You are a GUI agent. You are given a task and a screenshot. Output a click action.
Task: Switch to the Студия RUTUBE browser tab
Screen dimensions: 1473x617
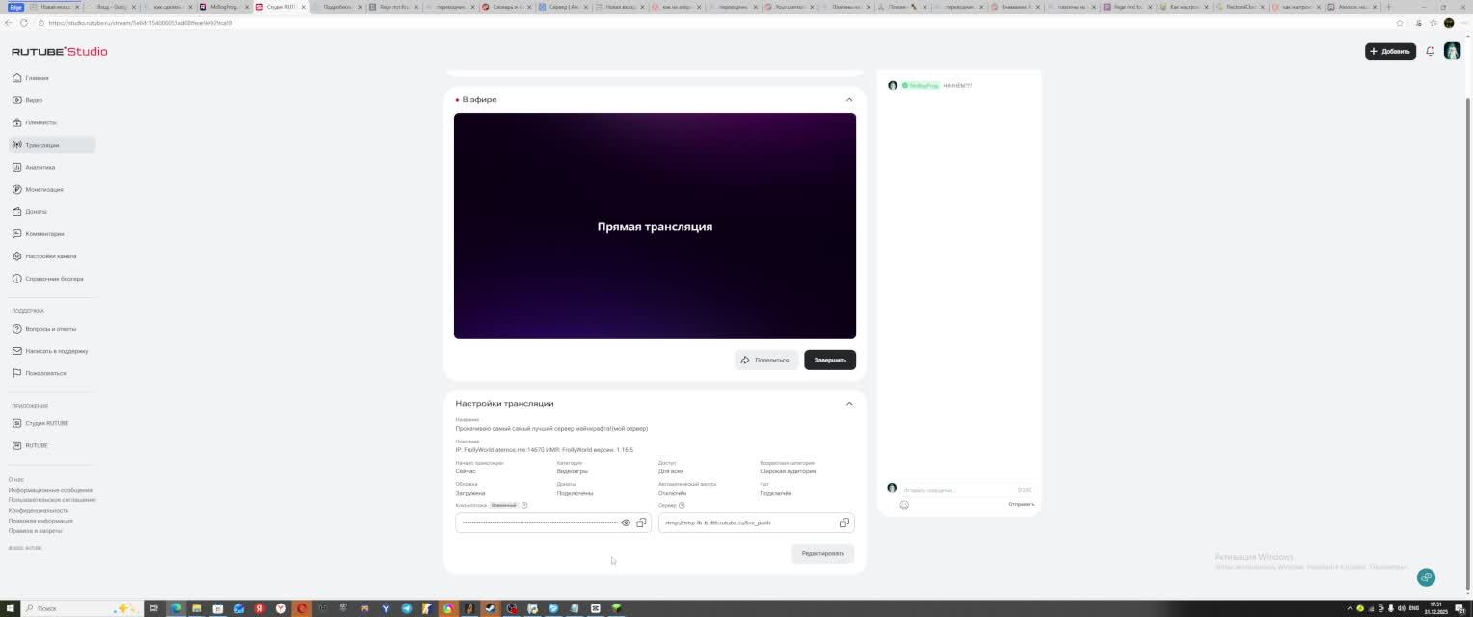[281, 7]
